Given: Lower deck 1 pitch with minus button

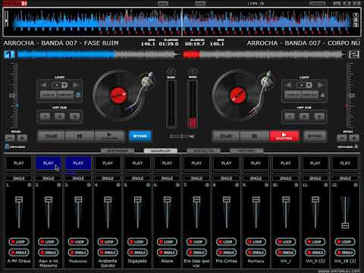Looking at the screenshot, I should click(x=10, y=138).
